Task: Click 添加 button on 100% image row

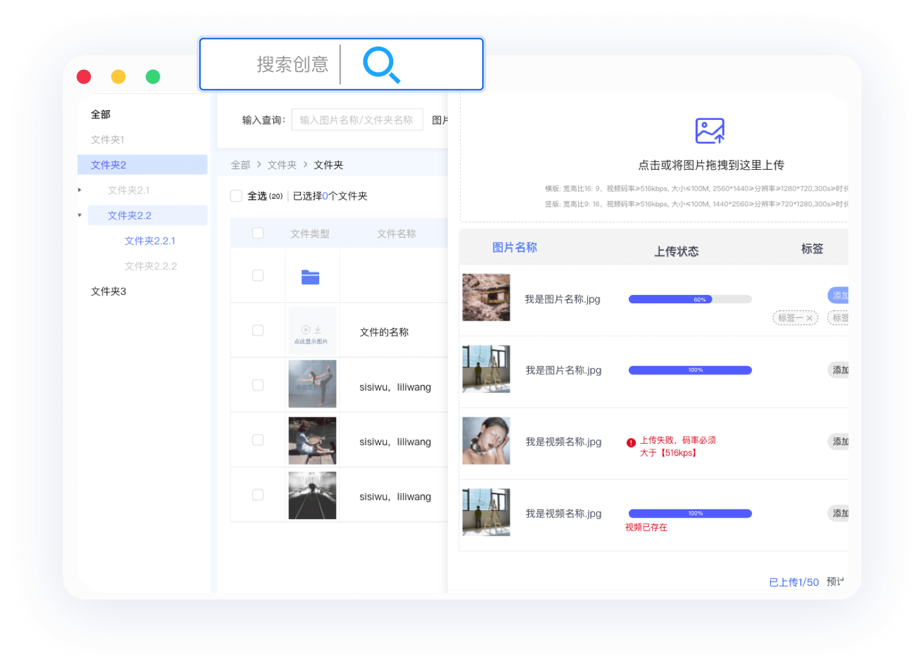Action: point(840,370)
